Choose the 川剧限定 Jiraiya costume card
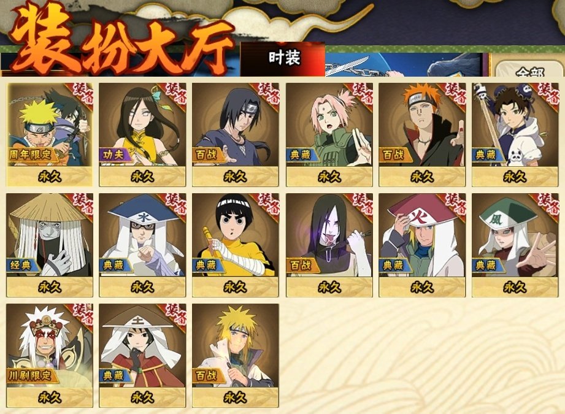The width and height of the screenshot is (565, 414). click(x=50, y=356)
